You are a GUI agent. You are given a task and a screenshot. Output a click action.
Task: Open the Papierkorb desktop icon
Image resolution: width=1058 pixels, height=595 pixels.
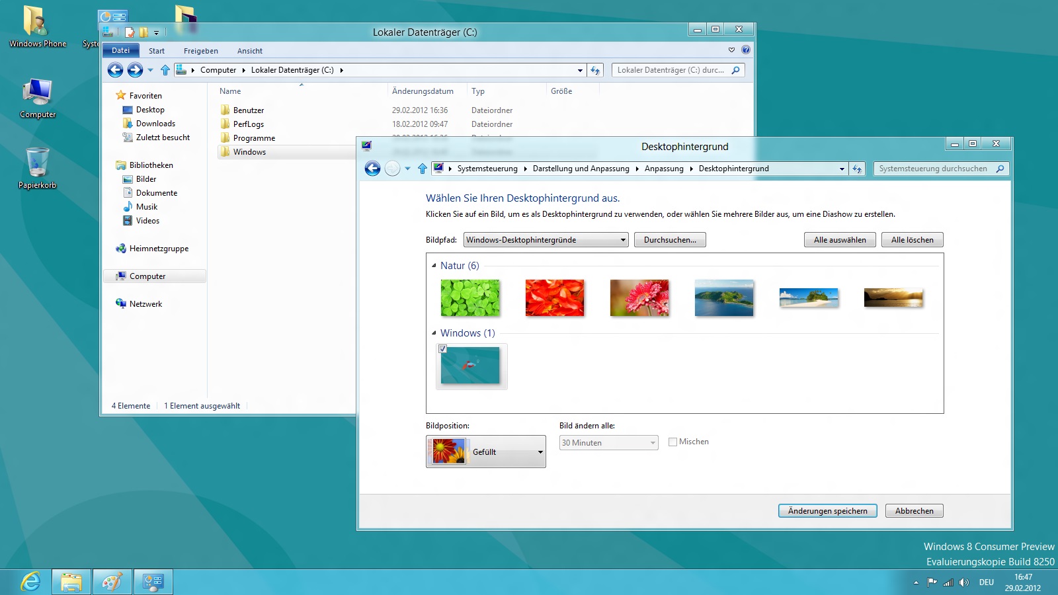click(x=38, y=168)
